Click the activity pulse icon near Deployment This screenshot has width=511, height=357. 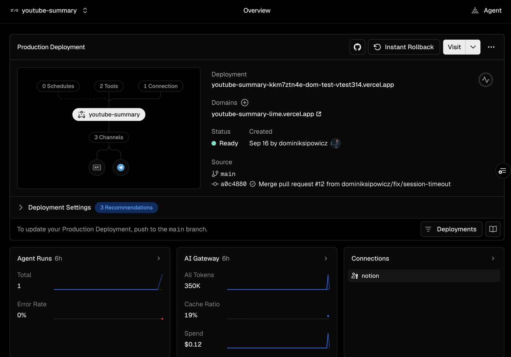(485, 80)
